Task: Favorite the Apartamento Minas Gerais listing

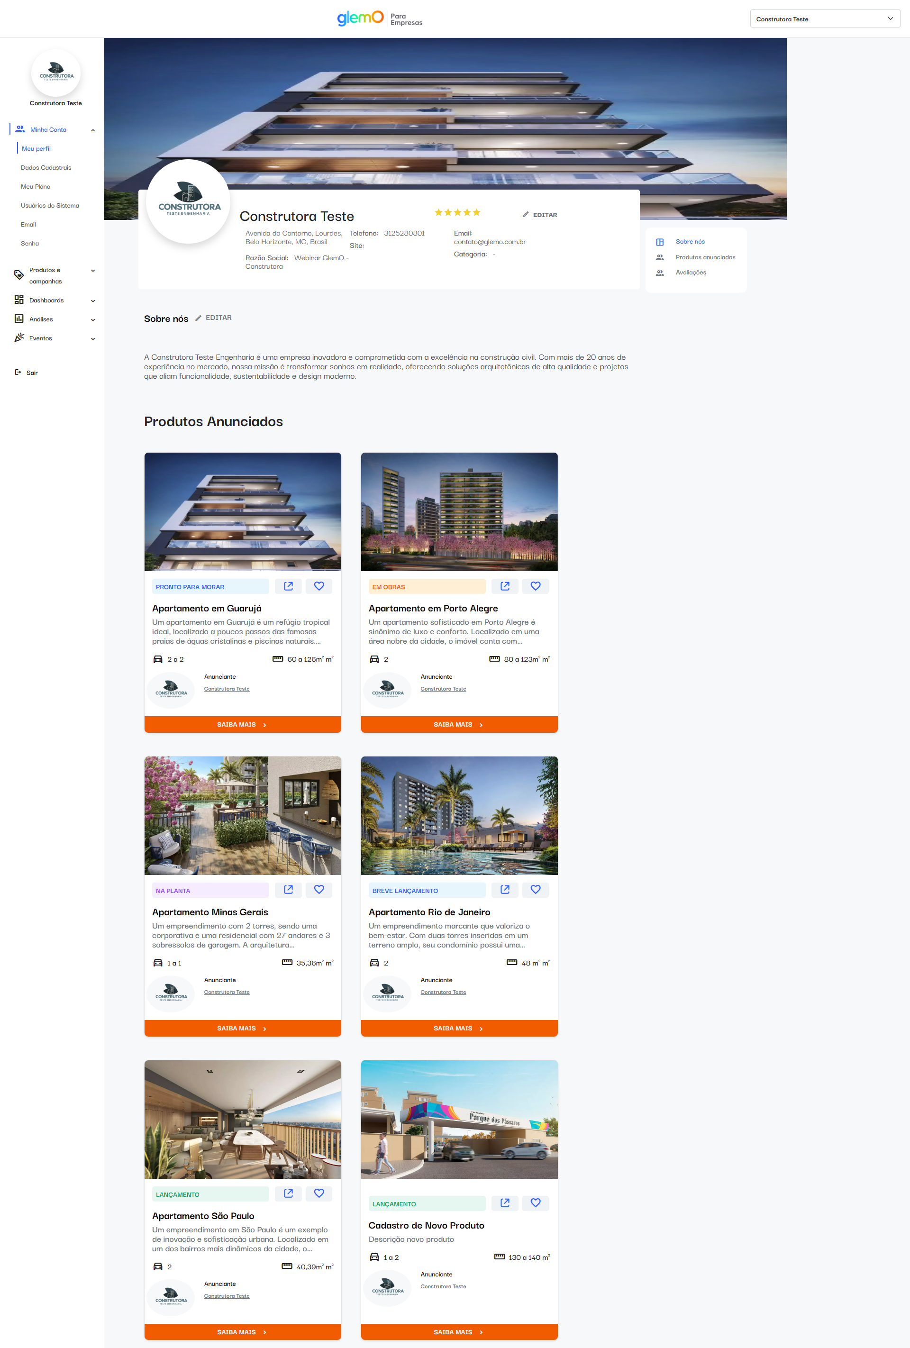Action: pos(318,889)
